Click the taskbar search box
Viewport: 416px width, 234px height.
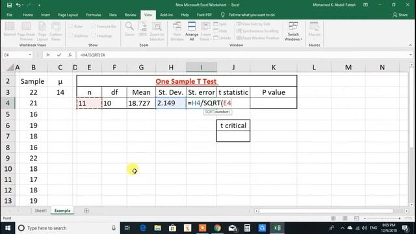click(x=68, y=228)
